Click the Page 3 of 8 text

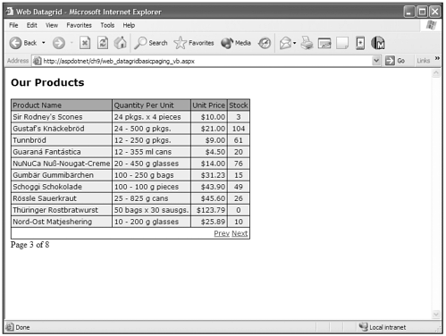click(x=29, y=245)
